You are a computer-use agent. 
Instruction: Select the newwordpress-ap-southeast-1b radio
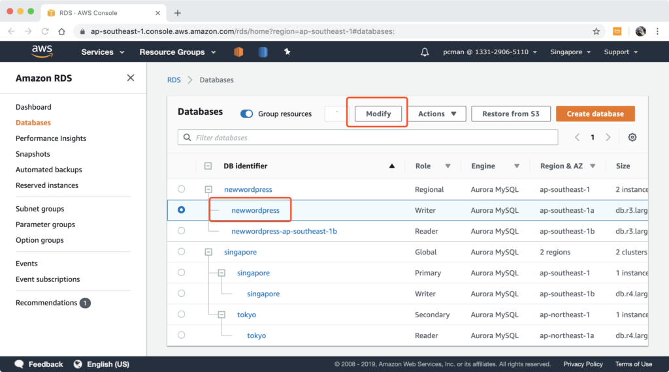pyautogui.click(x=182, y=230)
